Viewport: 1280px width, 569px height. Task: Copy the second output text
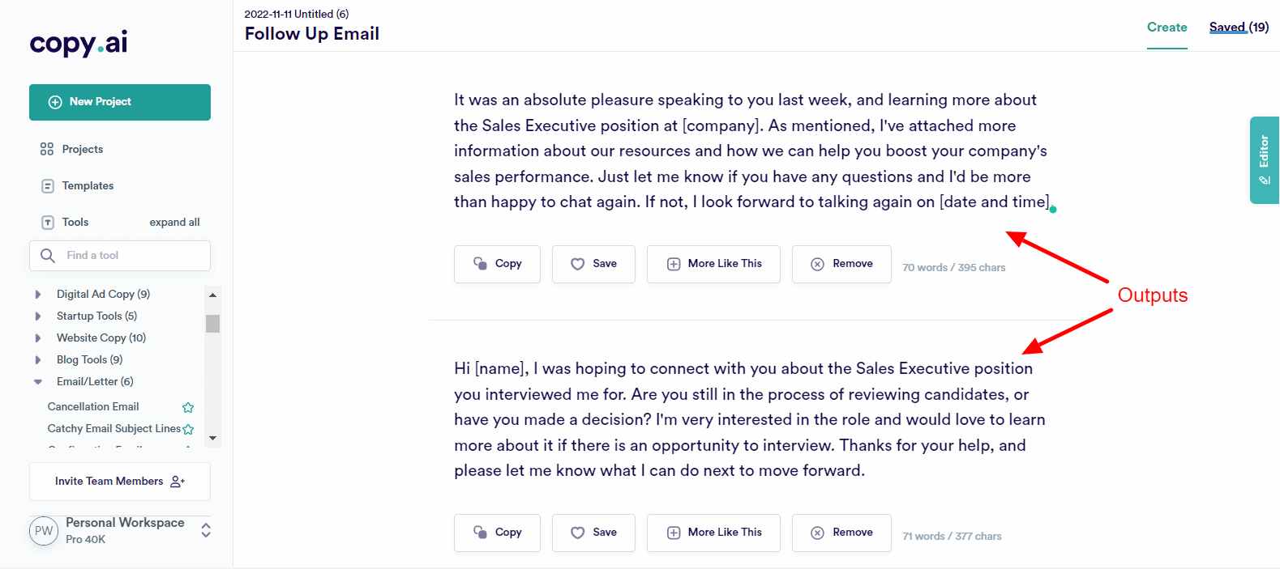(x=497, y=533)
